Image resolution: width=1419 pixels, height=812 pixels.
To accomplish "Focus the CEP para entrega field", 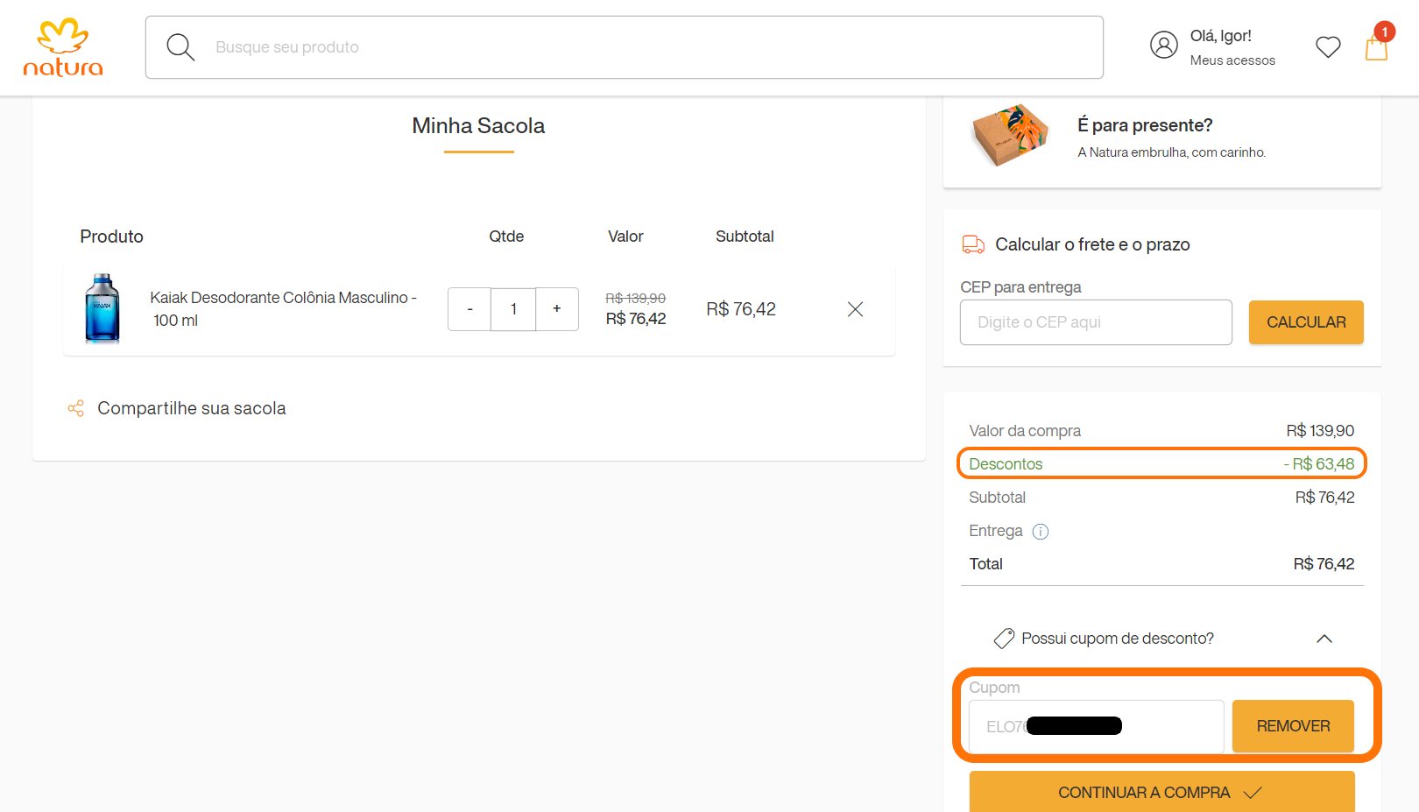I will [x=1096, y=322].
